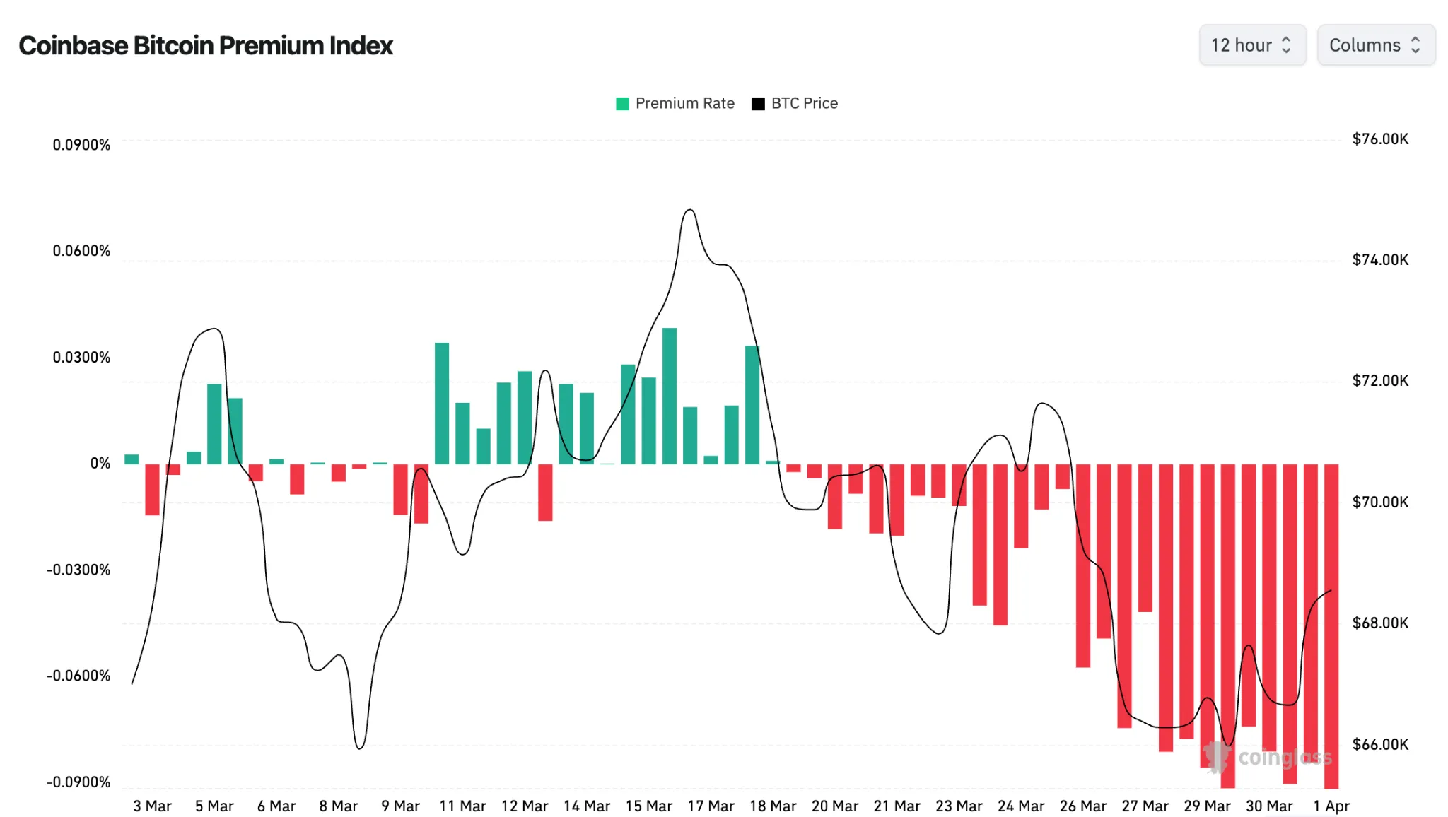Click the 3 Mar date axis label
This screenshot has width=1448, height=817.
click(x=151, y=805)
